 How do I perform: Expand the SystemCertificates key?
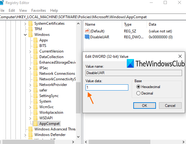coord(25,24)
